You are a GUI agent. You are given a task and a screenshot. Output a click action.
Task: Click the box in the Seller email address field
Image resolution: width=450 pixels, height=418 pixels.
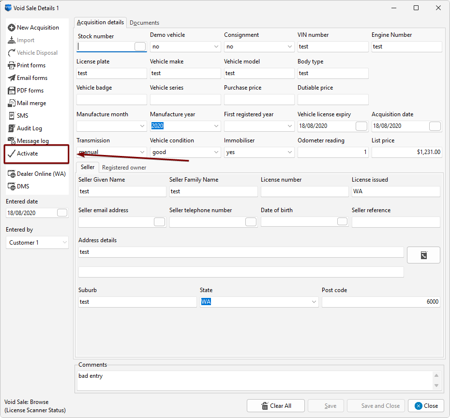tap(159, 222)
